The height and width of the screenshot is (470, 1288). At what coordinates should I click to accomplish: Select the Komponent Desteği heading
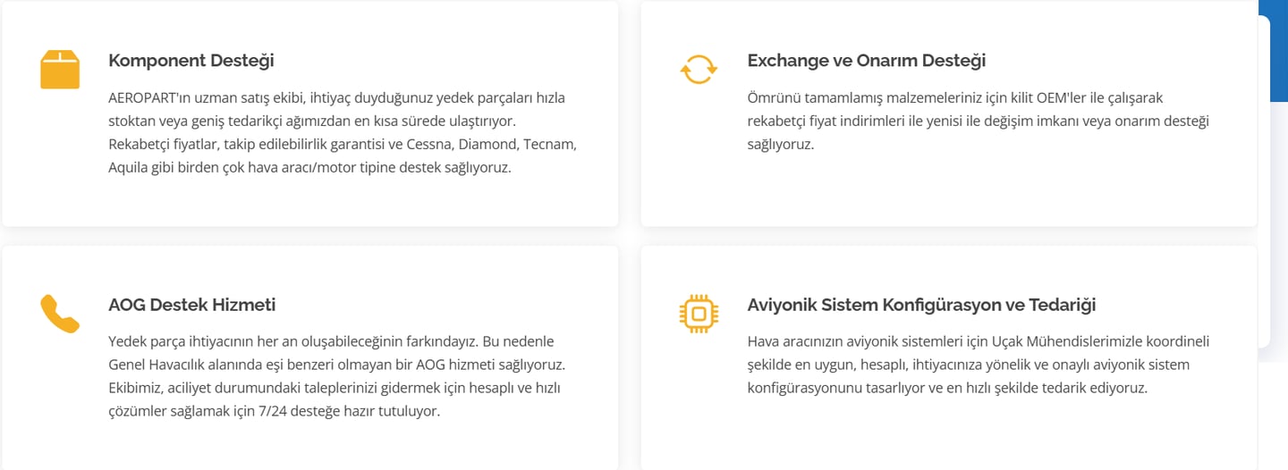click(191, 61)
